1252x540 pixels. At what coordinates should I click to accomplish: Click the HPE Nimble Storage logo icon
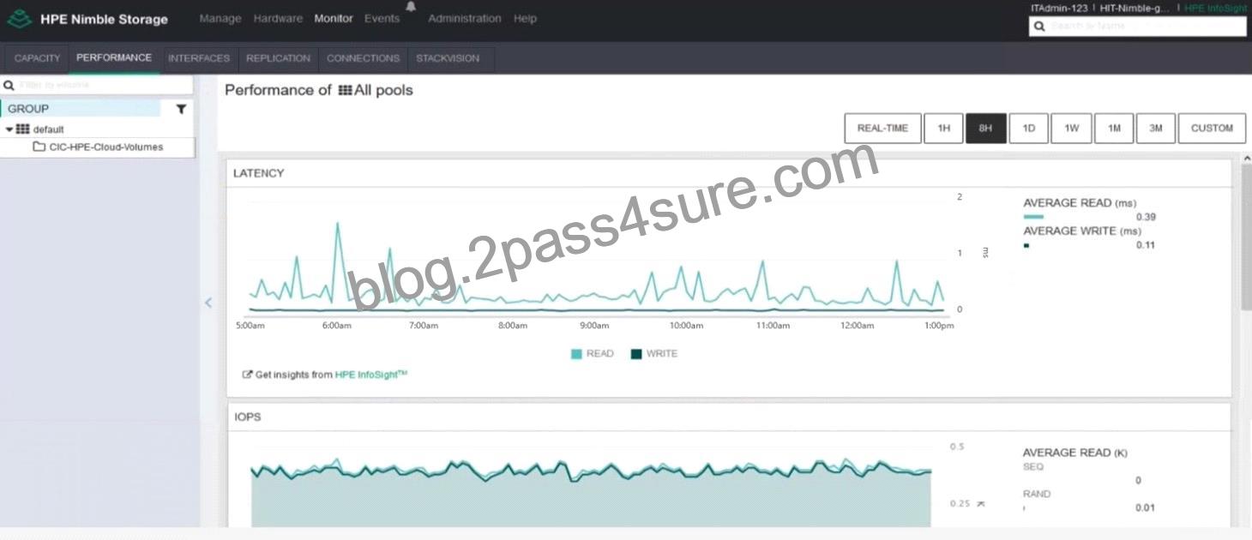(x=19, y=19)
